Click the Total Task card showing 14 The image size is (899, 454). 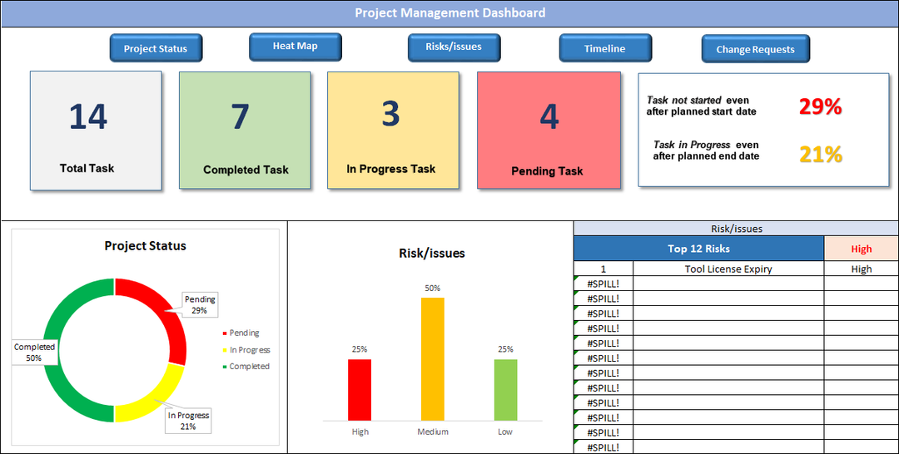(x=96, y=131)
